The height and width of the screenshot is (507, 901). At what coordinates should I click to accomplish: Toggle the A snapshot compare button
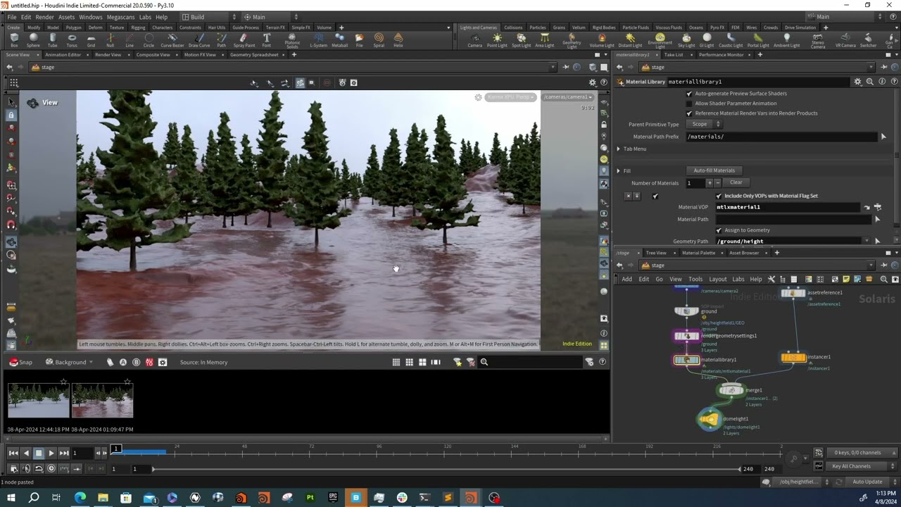(x=123, y=362)
